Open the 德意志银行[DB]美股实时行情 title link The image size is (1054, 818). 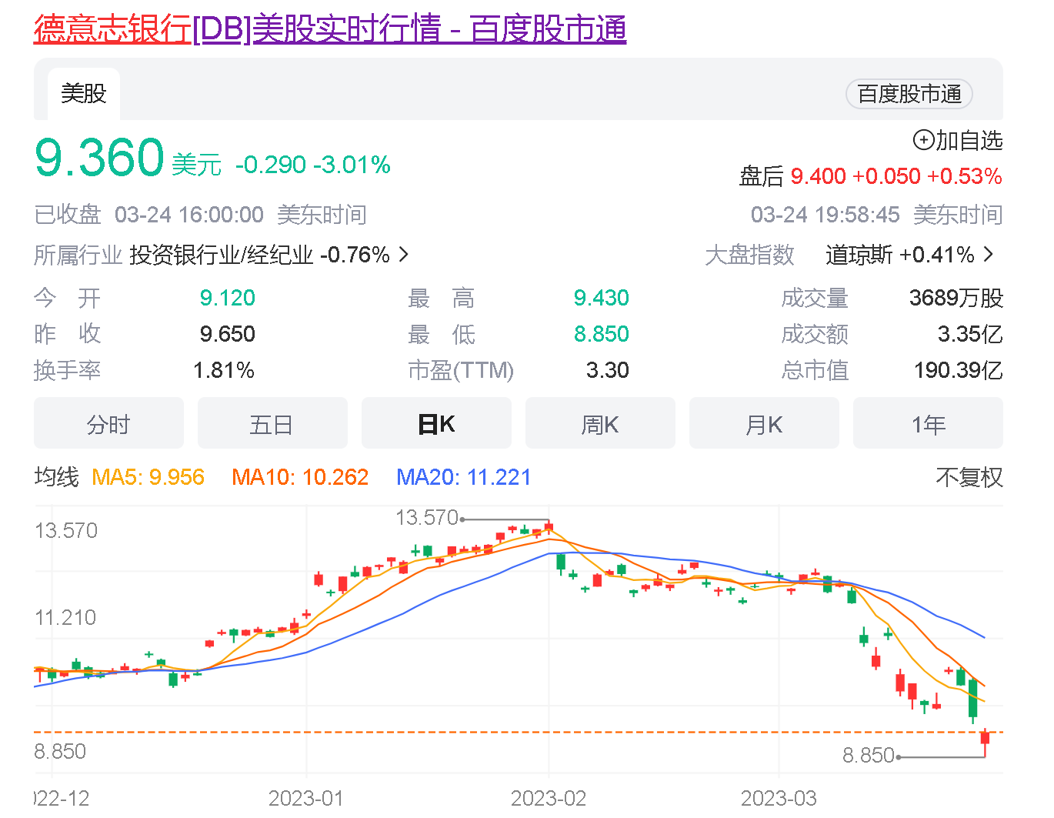[330, 29]
